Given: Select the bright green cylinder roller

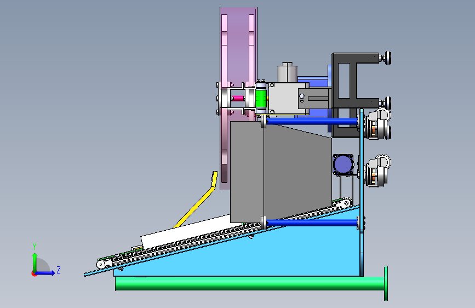Looking at the screenshot, I should tap(261, 99).
